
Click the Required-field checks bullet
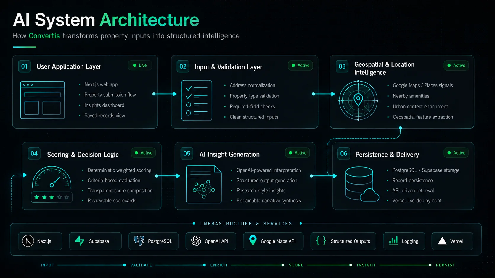252,107
